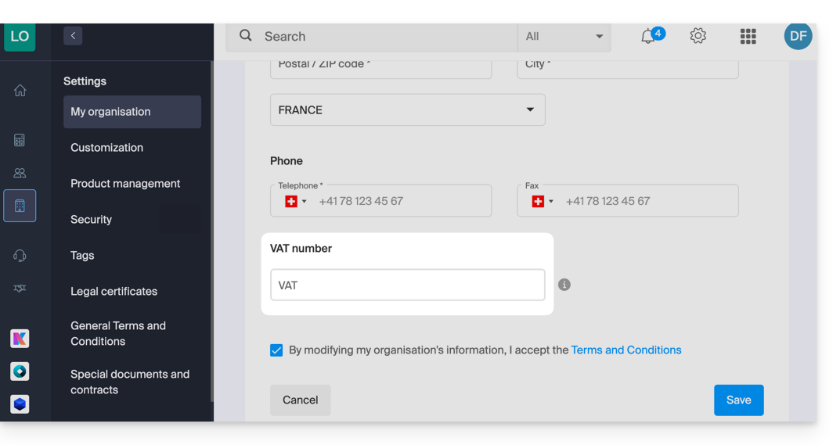Viewport: 840px width, 445px height.
Task: Open the contacts people icon
Action: pos(20,173)
